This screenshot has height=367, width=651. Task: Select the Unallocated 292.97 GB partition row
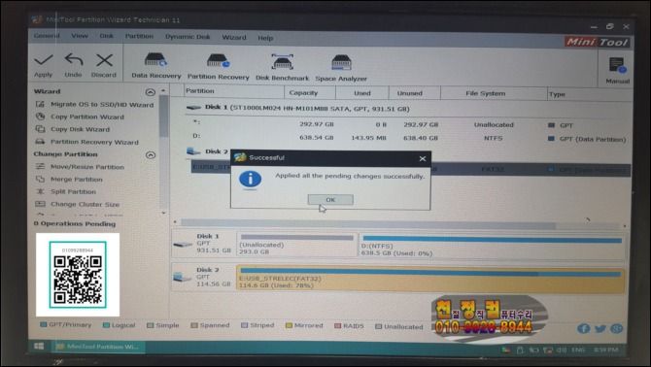pyautogui.click(x=407, y=124)
